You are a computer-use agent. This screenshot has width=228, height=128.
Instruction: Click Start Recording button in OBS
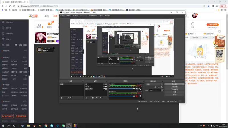click(174, 87)
